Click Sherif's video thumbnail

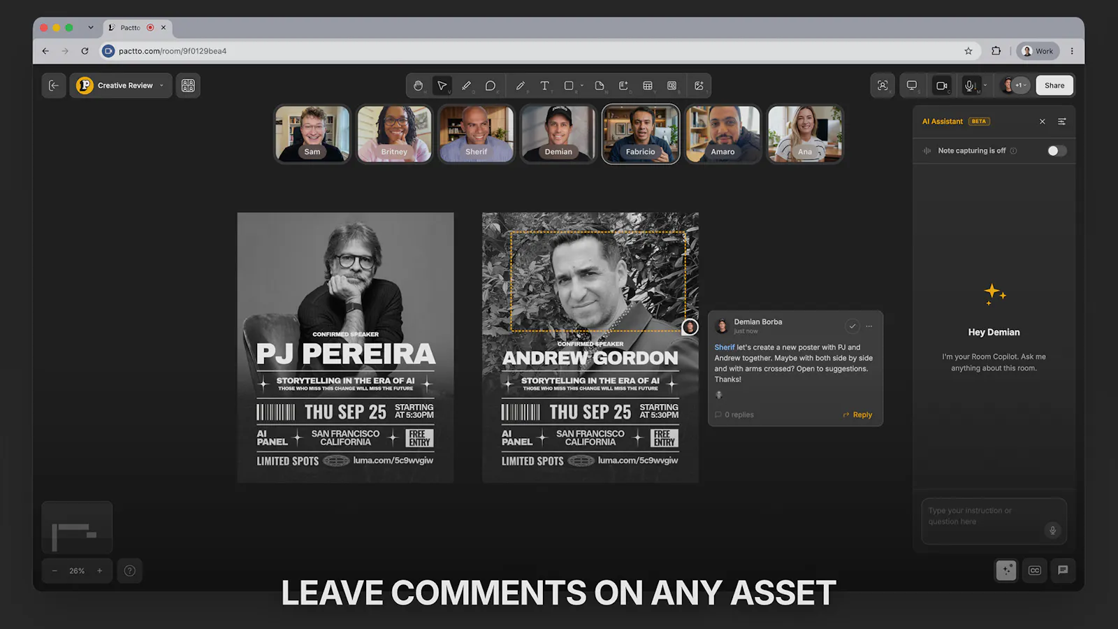(x=477, y=134)
